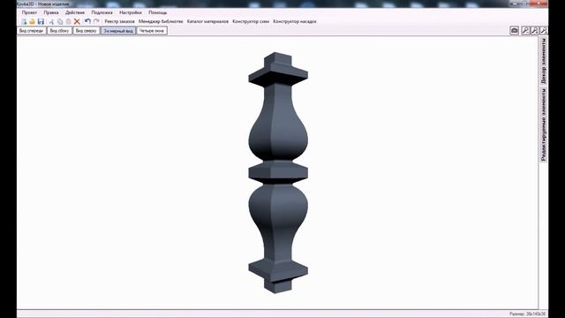Take a snapshot with the camera icon

[x=514, y=31]
